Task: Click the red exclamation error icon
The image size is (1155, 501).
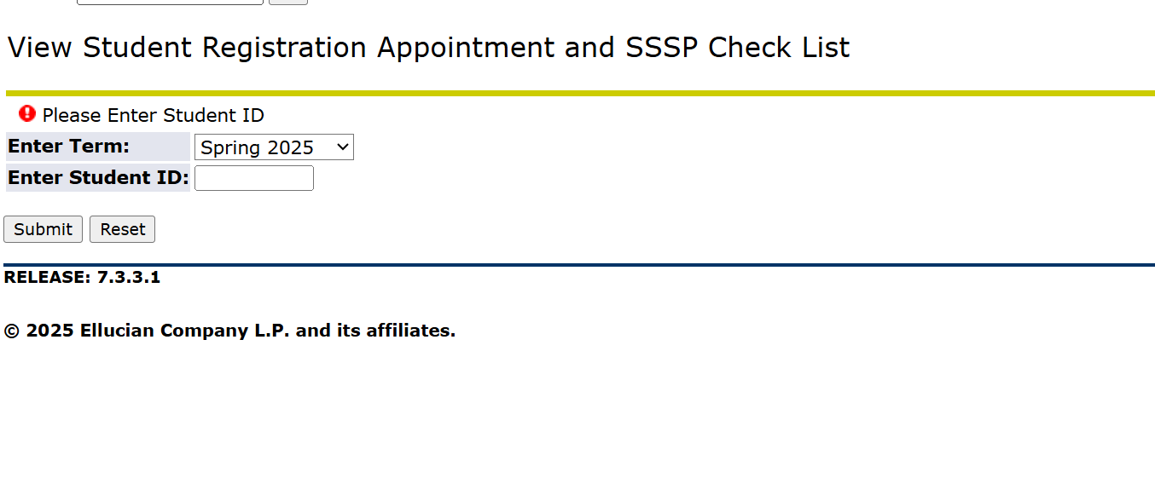Action: (x=27, y=113)
